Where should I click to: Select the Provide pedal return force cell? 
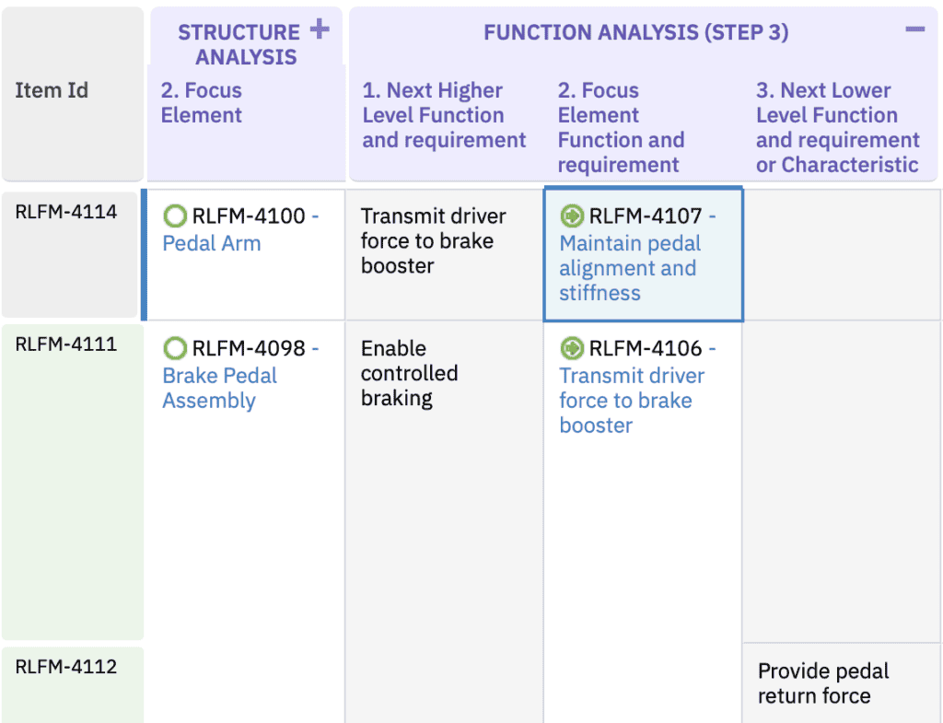(x=822, y=683)
